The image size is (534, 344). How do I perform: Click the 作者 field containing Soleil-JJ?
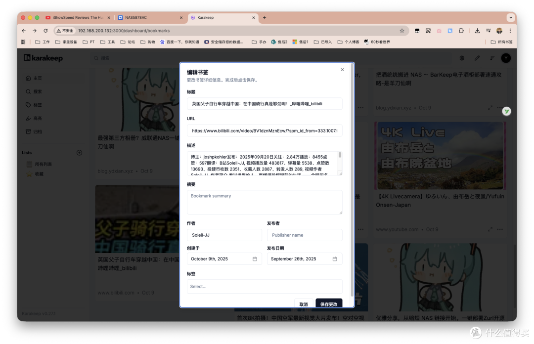tap(224, 235)
